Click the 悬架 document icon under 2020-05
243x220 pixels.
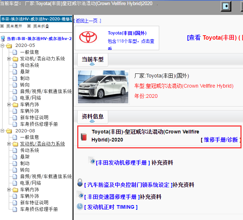pos(15,72)
